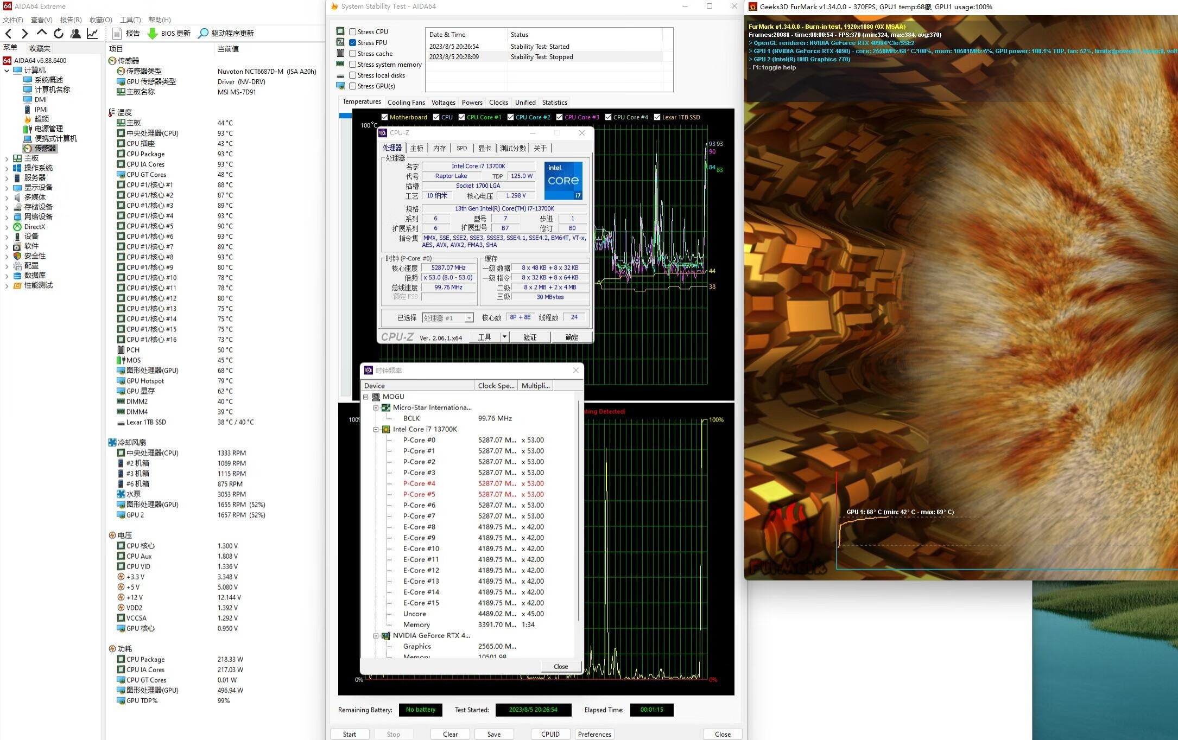Open the 显卡 tab in CPU-Z

(x=485, y=149)
